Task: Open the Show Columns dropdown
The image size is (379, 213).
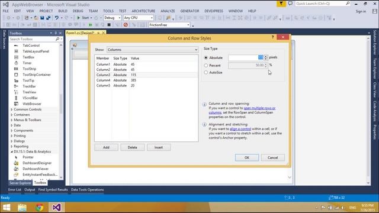Action: 152,50
